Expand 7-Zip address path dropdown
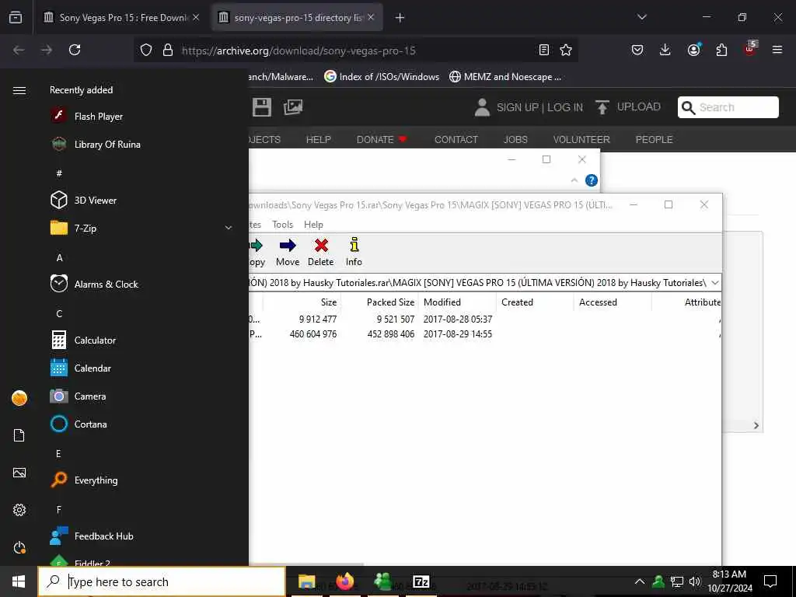This screenshot has height=597, width=796. (x=715, y=283)
